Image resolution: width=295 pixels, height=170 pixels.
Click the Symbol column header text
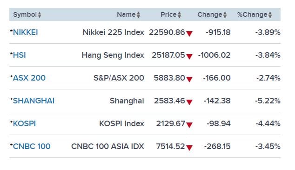25,15
